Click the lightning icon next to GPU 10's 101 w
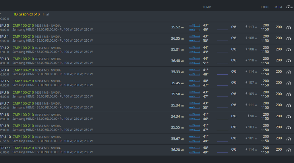294x163 pixels. pos(246,138)
